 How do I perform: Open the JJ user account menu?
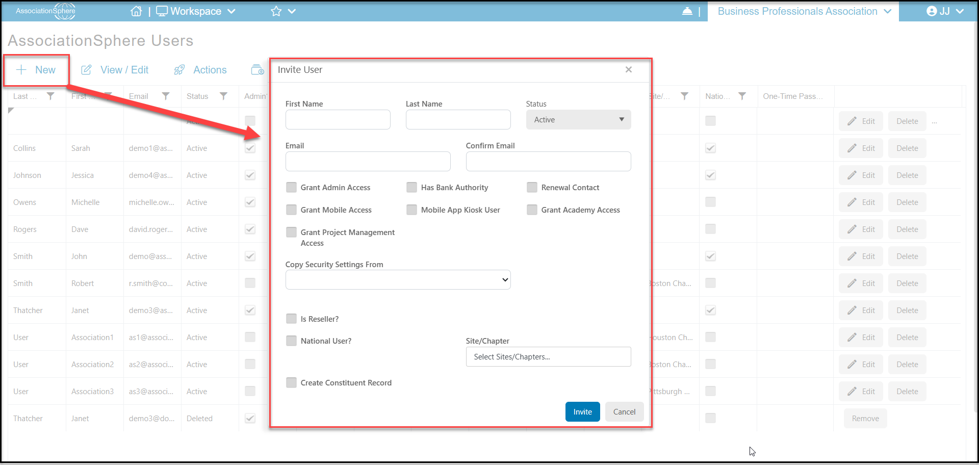(945, 11)
